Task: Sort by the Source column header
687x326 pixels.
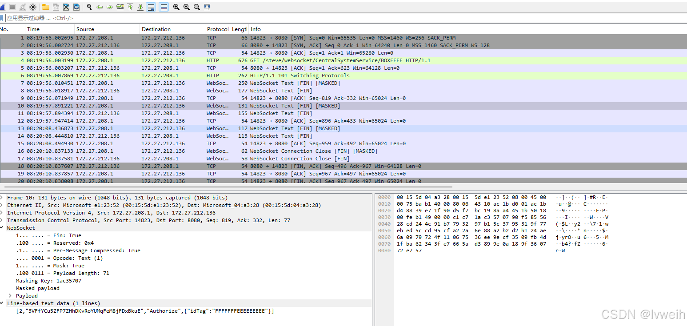Action: point(107,29)
